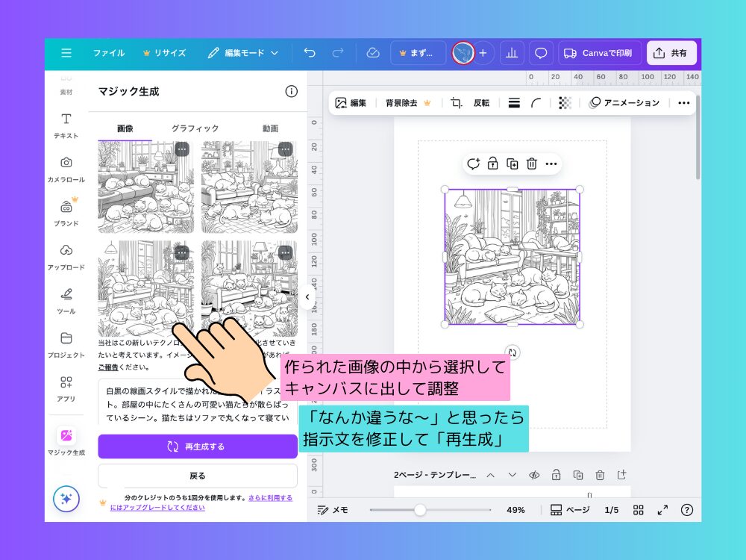Lock page 2 in the page bar
The height and width of the screenshot is (560, 746).
555,475
